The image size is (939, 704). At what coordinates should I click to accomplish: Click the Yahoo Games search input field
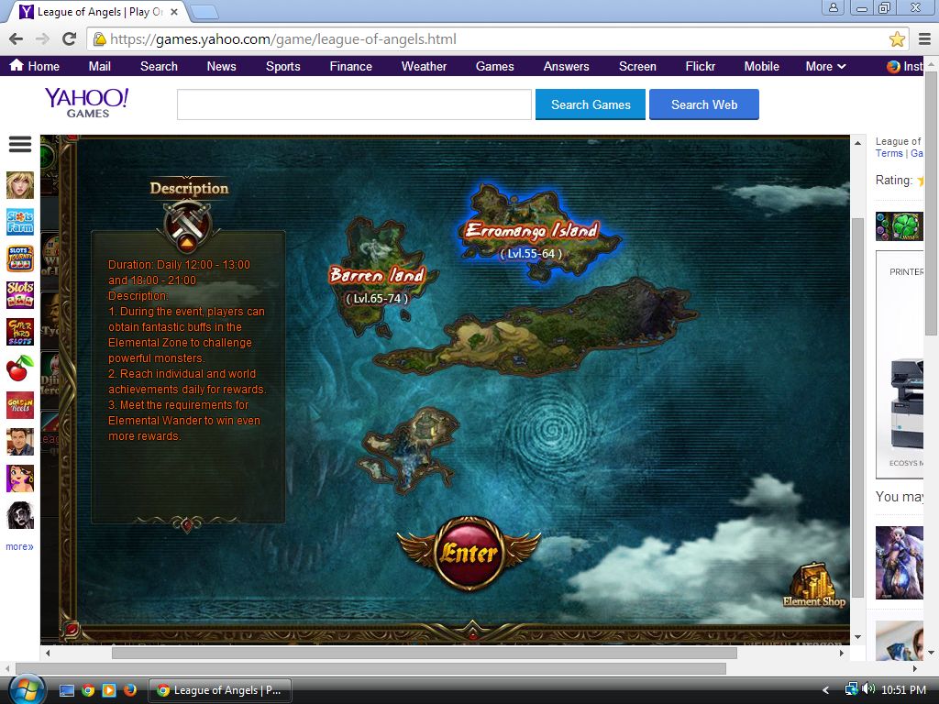[x=354, y=104]
